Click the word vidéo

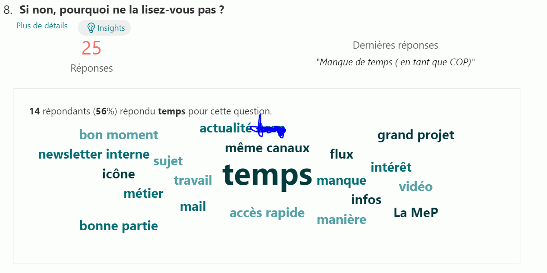416,187
